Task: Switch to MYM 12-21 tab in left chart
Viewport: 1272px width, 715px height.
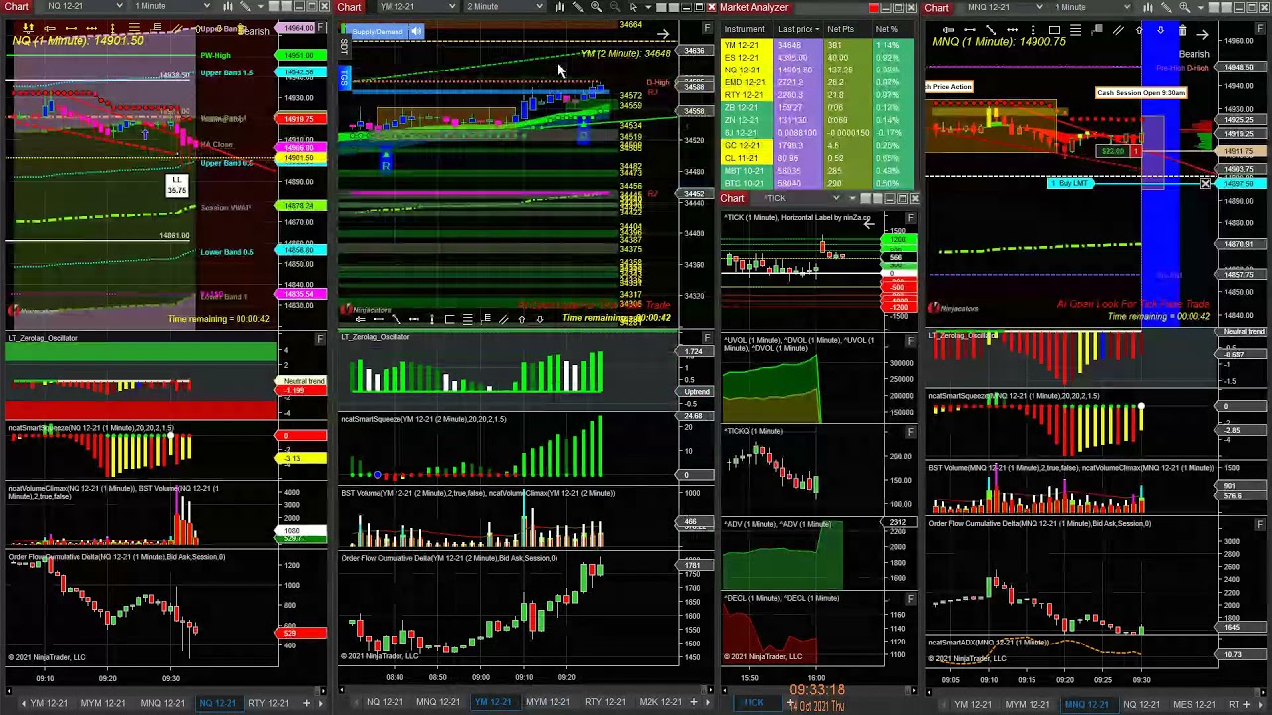Action: click(103, 704)
